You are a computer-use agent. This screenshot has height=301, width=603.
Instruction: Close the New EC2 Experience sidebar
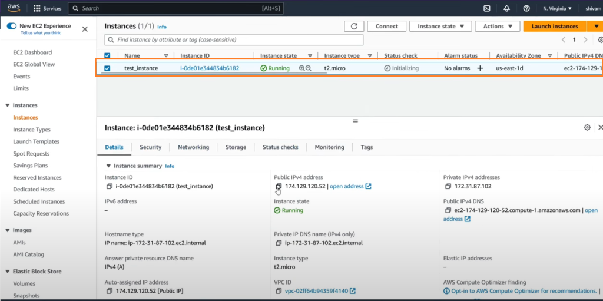(85, 29)
